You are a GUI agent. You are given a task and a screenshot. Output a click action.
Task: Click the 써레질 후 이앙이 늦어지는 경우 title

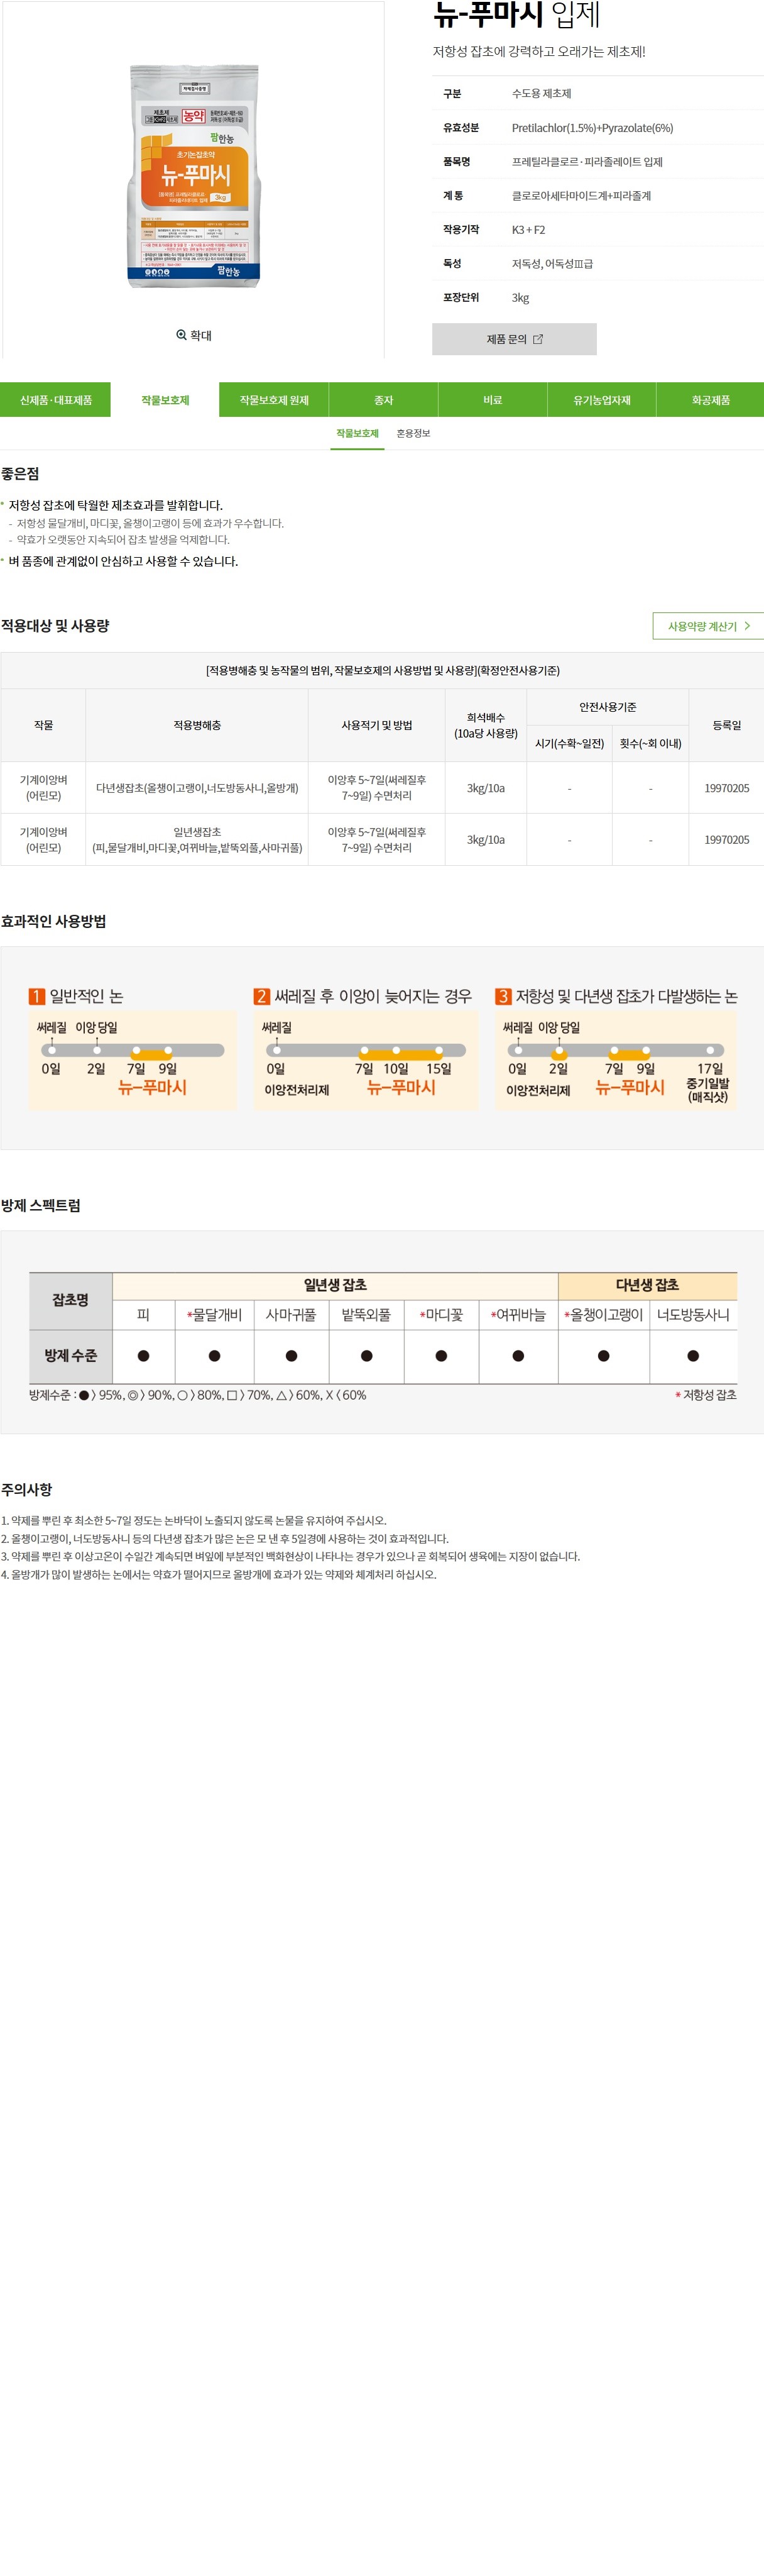click(373, 997)
